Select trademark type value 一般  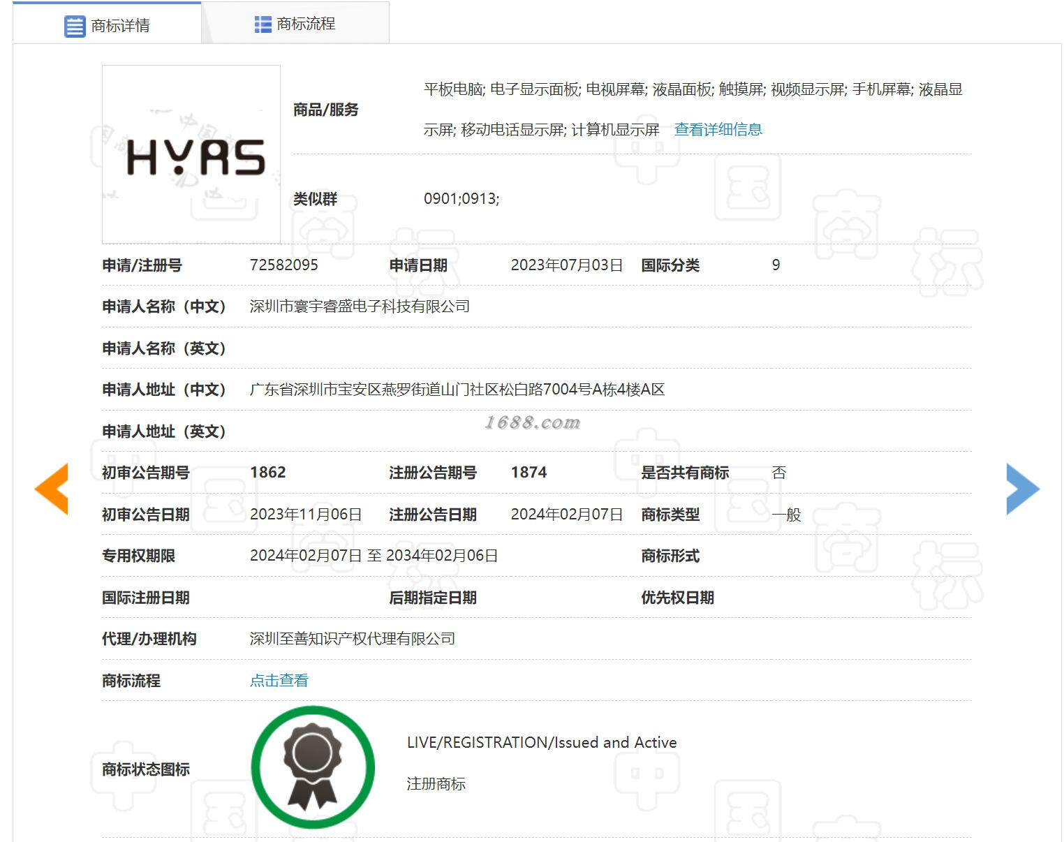pos(786,515)
